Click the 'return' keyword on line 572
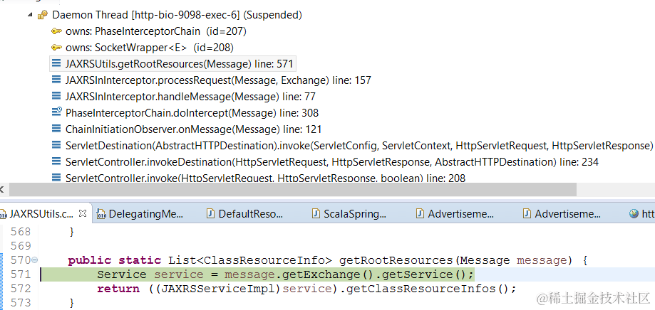The width and height of the screenshot is (655, 310). [118, 289]
